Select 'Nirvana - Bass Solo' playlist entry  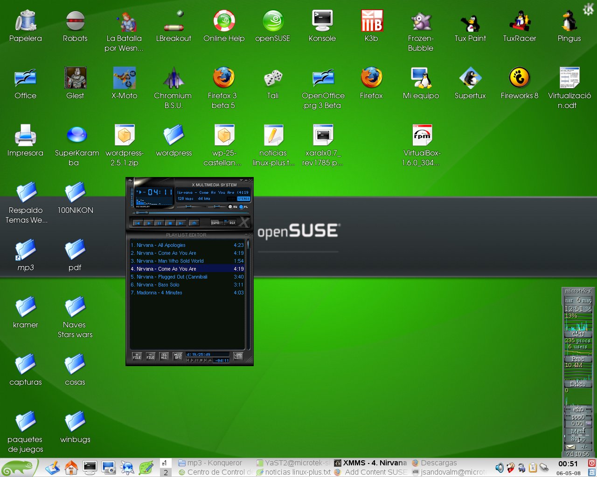click(187, 285)
